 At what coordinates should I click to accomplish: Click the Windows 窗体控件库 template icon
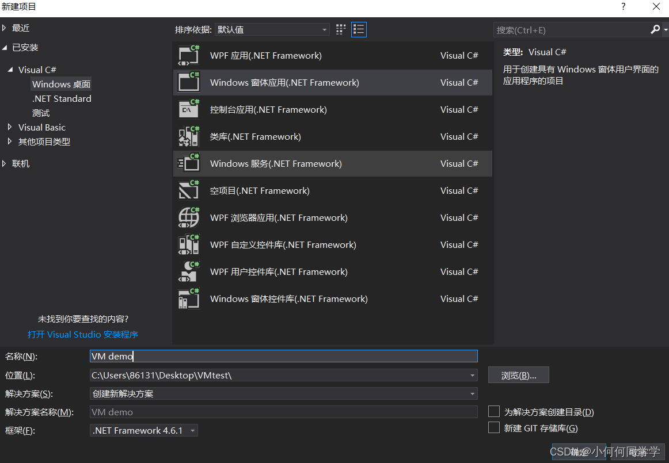click(189, 299)
